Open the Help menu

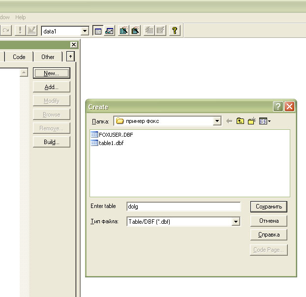pyautogui.click(x=21, y=17)
